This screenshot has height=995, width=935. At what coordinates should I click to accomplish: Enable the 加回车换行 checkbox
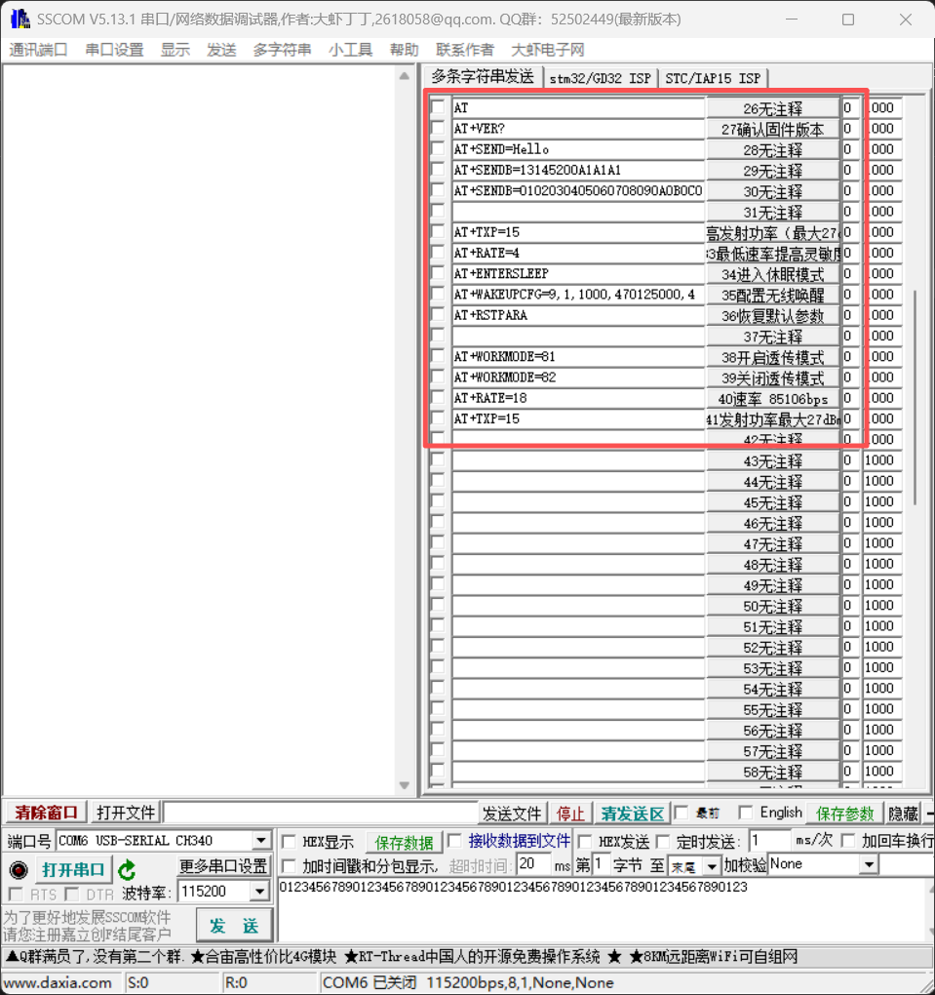coord(848,841)
